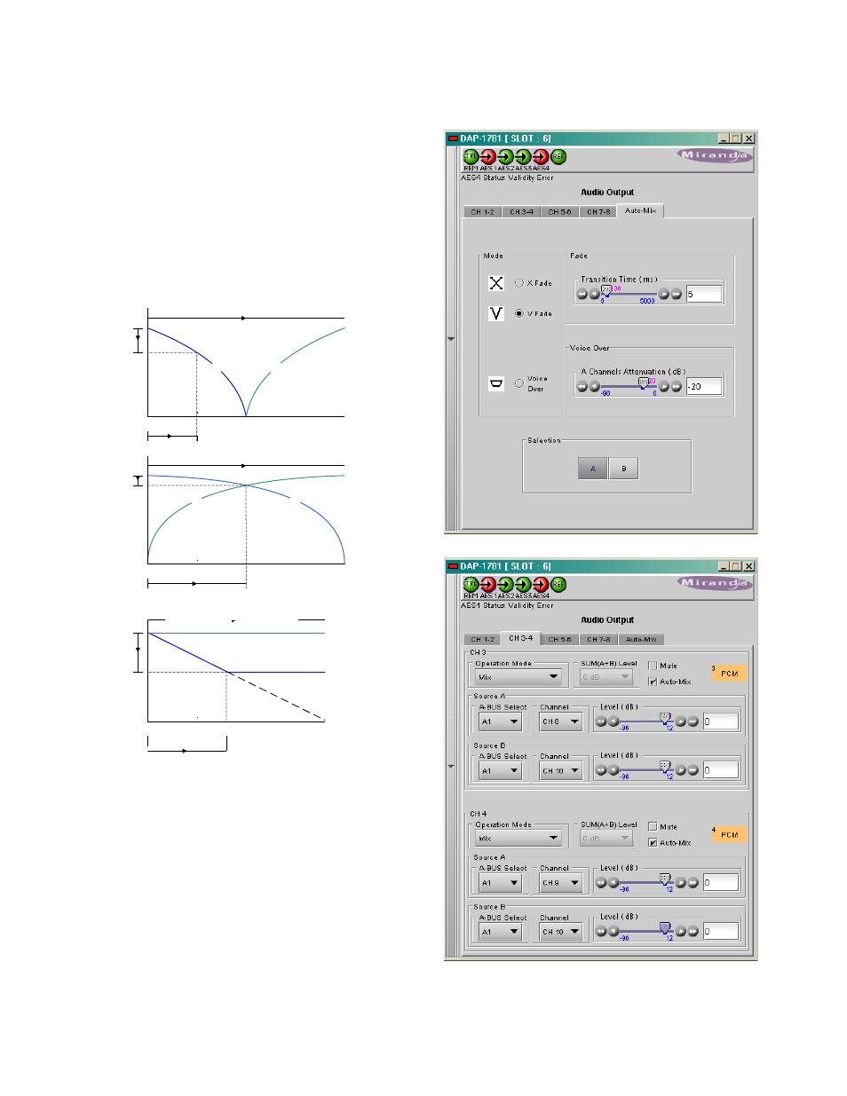Image resolution: width=847 pixels, height=1096 pixels.
Task: Click AES3 status icon in bottom window
Action: (x=523, y=585)
